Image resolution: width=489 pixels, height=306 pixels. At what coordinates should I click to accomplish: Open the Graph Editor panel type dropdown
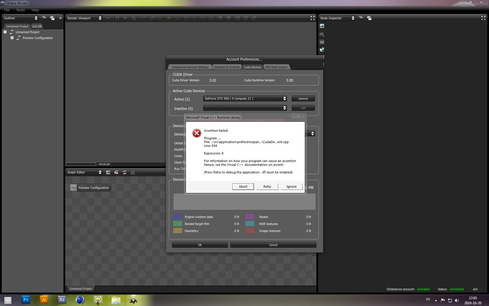84,172
